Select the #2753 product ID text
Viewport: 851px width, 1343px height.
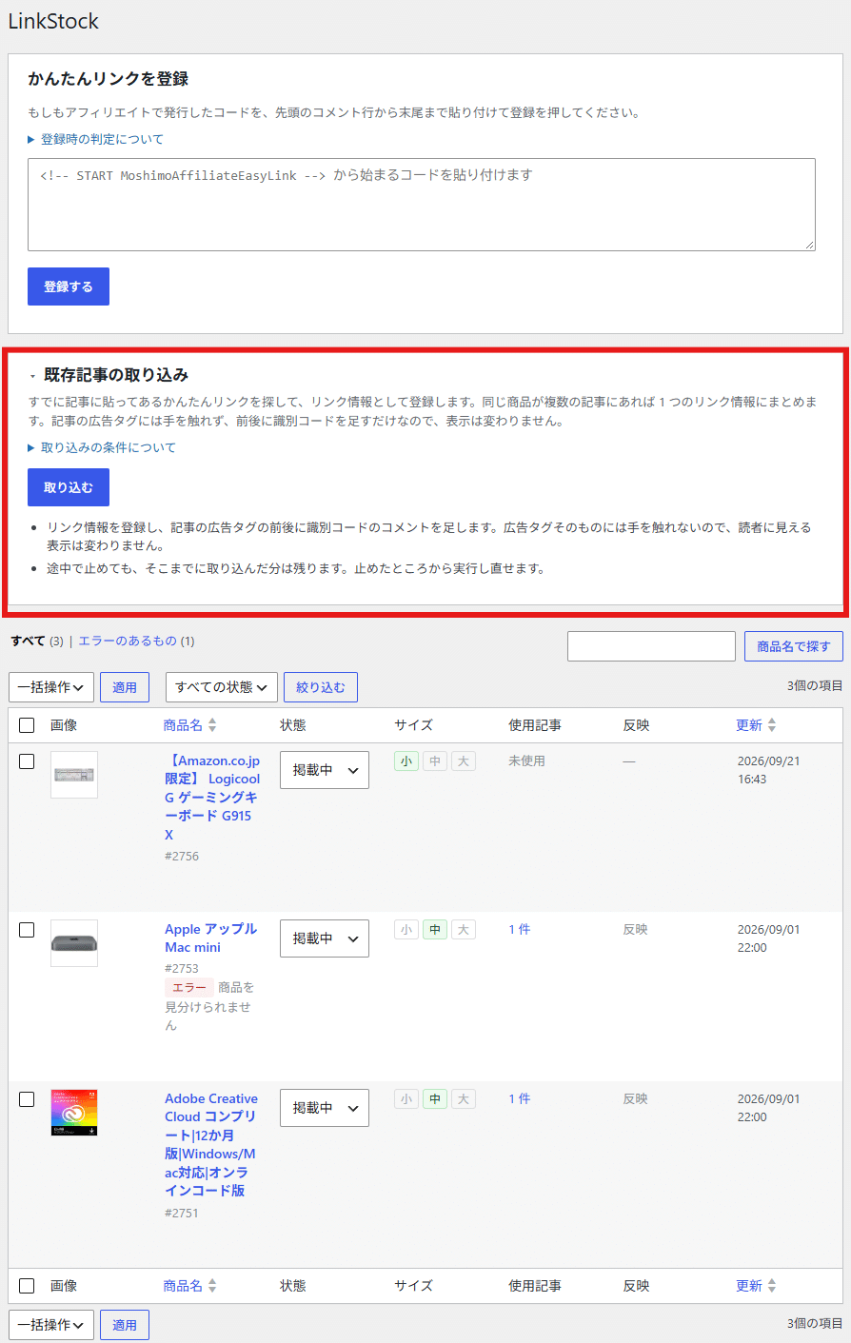(182, 969)
